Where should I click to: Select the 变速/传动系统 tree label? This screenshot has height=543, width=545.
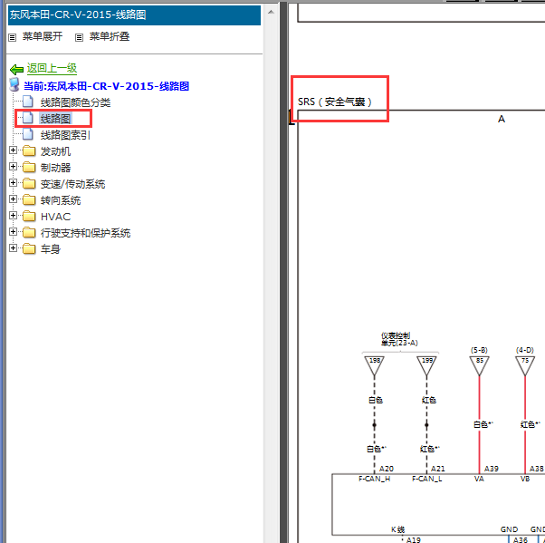pos(72,184)
